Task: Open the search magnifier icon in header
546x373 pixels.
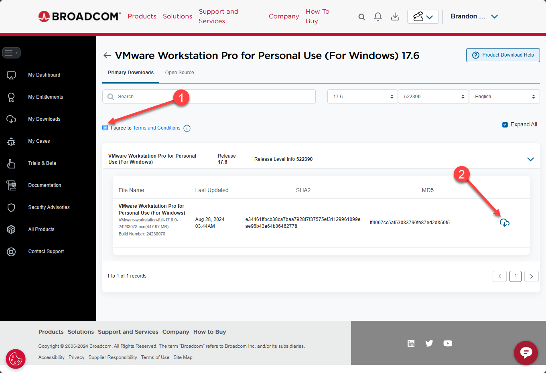Action: [362, 17]
